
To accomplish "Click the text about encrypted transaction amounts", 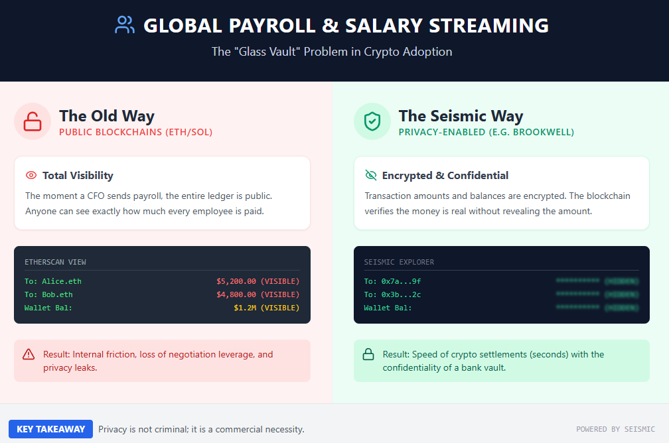I will pos(497,204).
